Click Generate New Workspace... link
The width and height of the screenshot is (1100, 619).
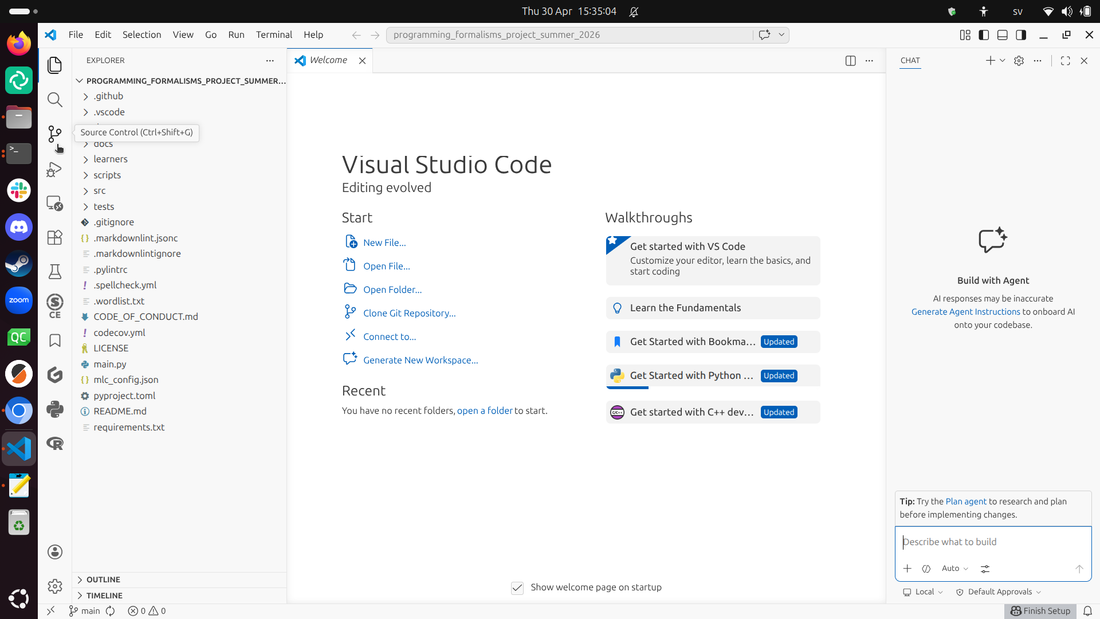(421, 361)
